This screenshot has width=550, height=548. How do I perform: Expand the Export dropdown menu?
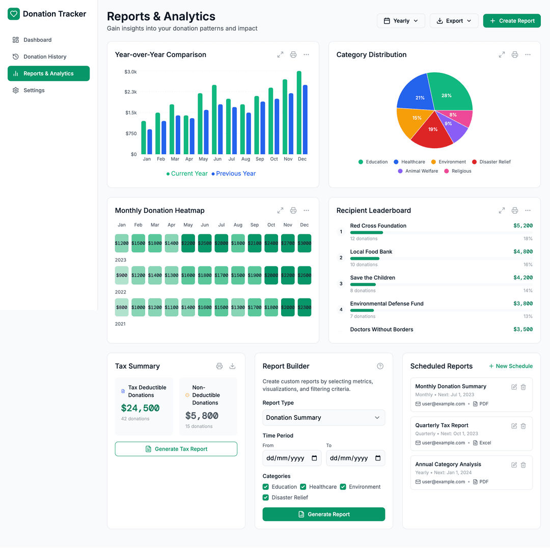(x=454, y=21)
